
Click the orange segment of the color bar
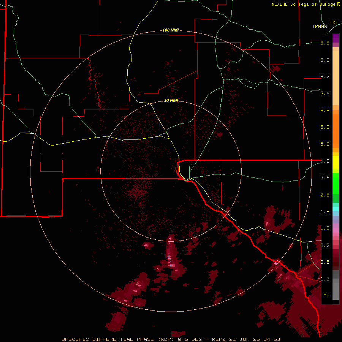(336, 131)
